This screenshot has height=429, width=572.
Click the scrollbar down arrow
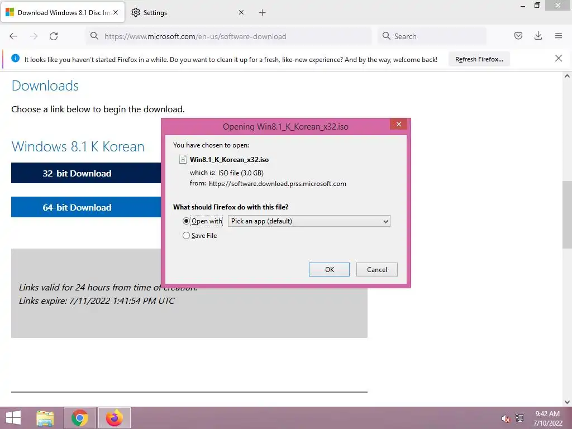(x=567, y=402)
